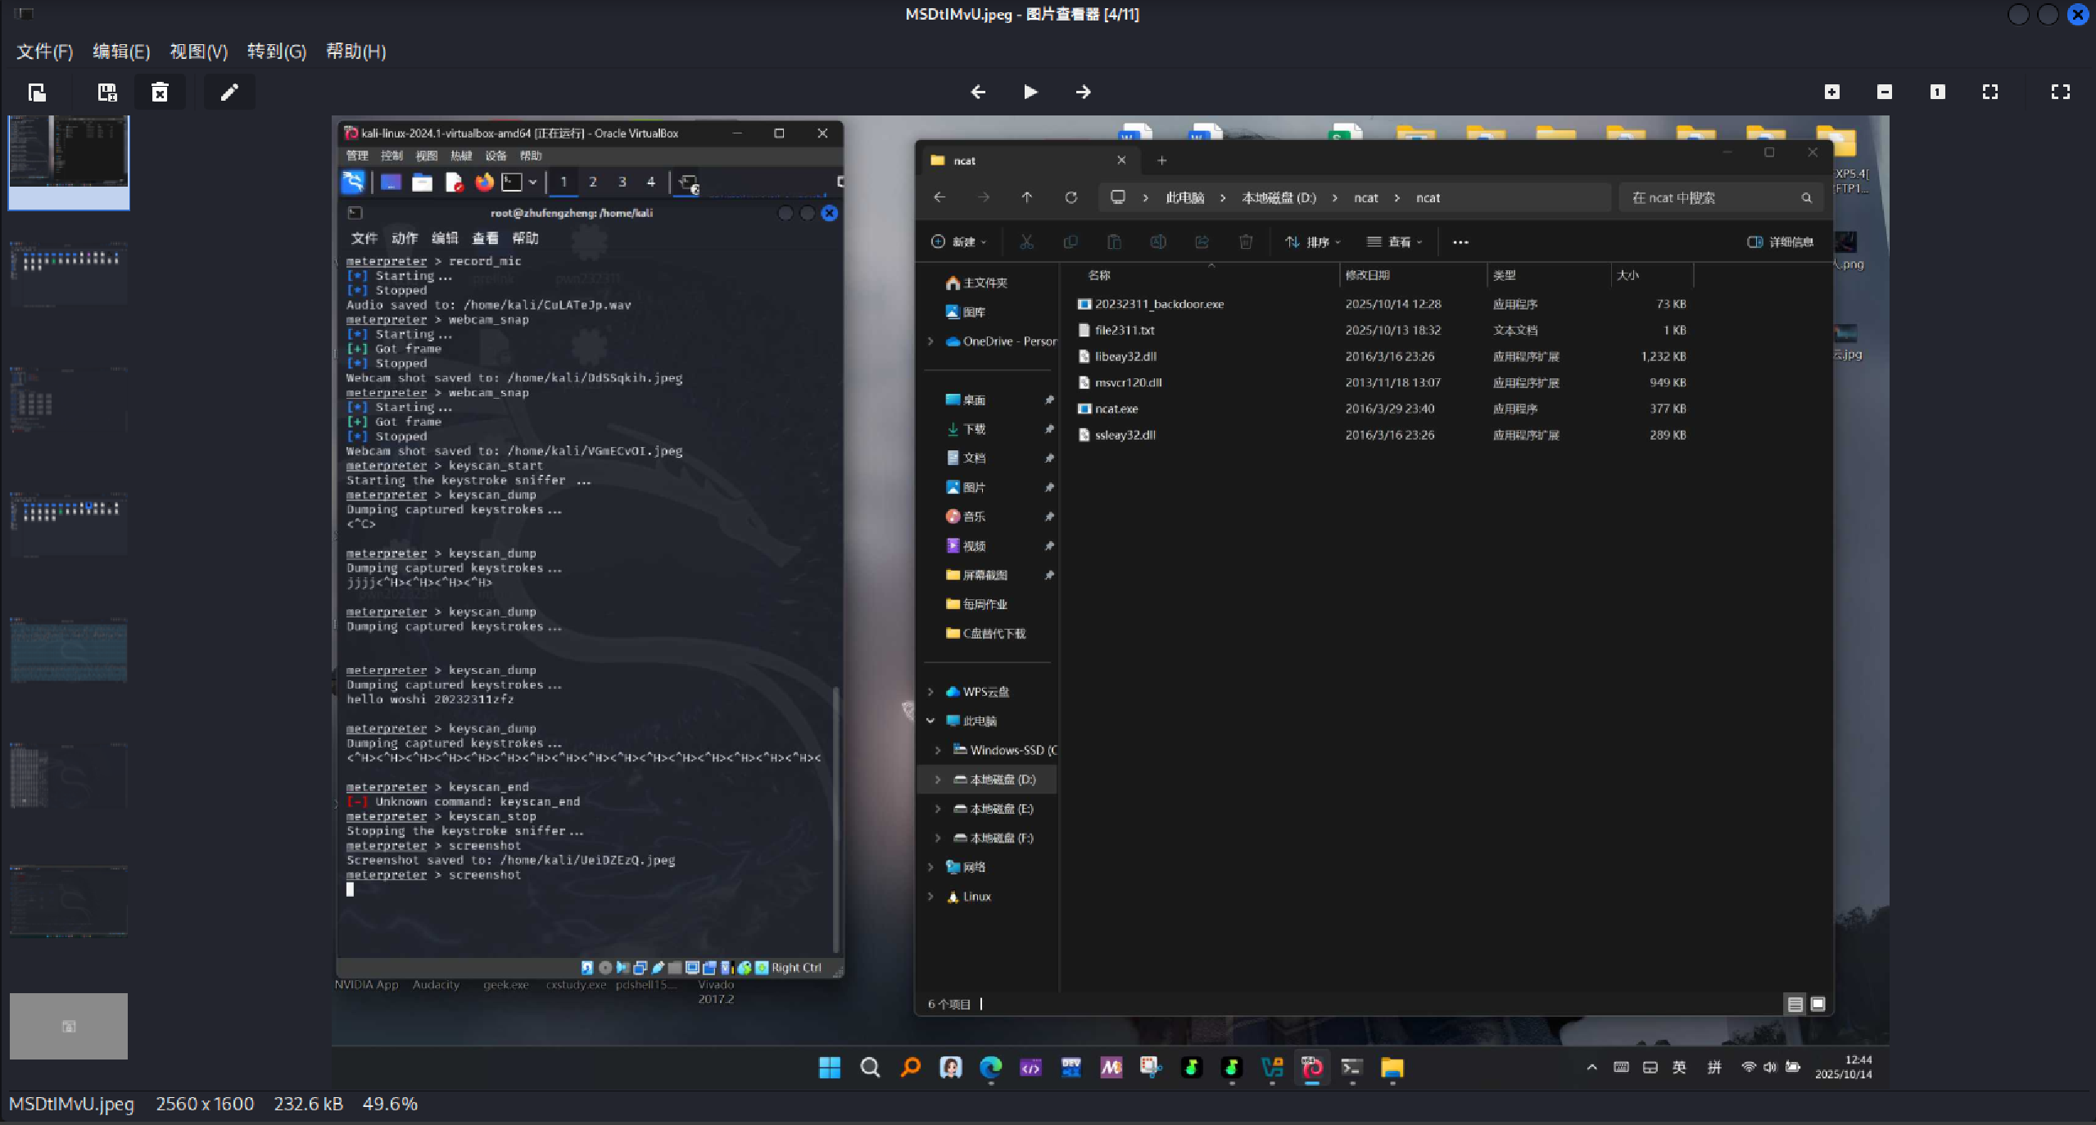Open the 转到(G) menu
Screen dimensions: 2096x1125
tap(276, 52)
